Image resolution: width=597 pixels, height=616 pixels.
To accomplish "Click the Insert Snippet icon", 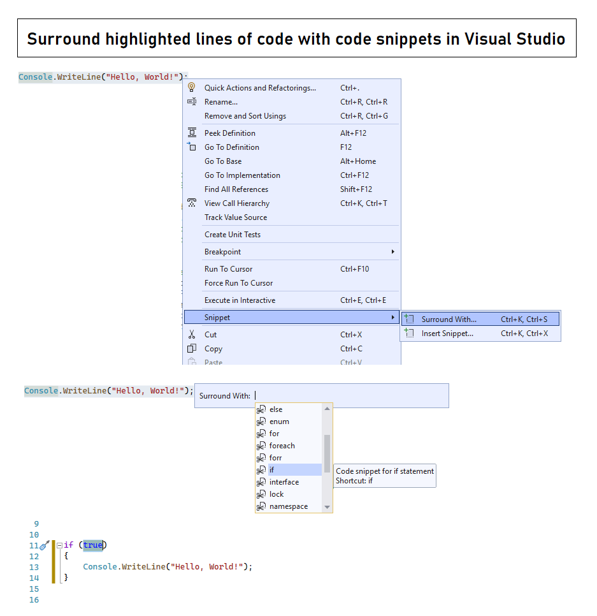I will coord(409,333).
